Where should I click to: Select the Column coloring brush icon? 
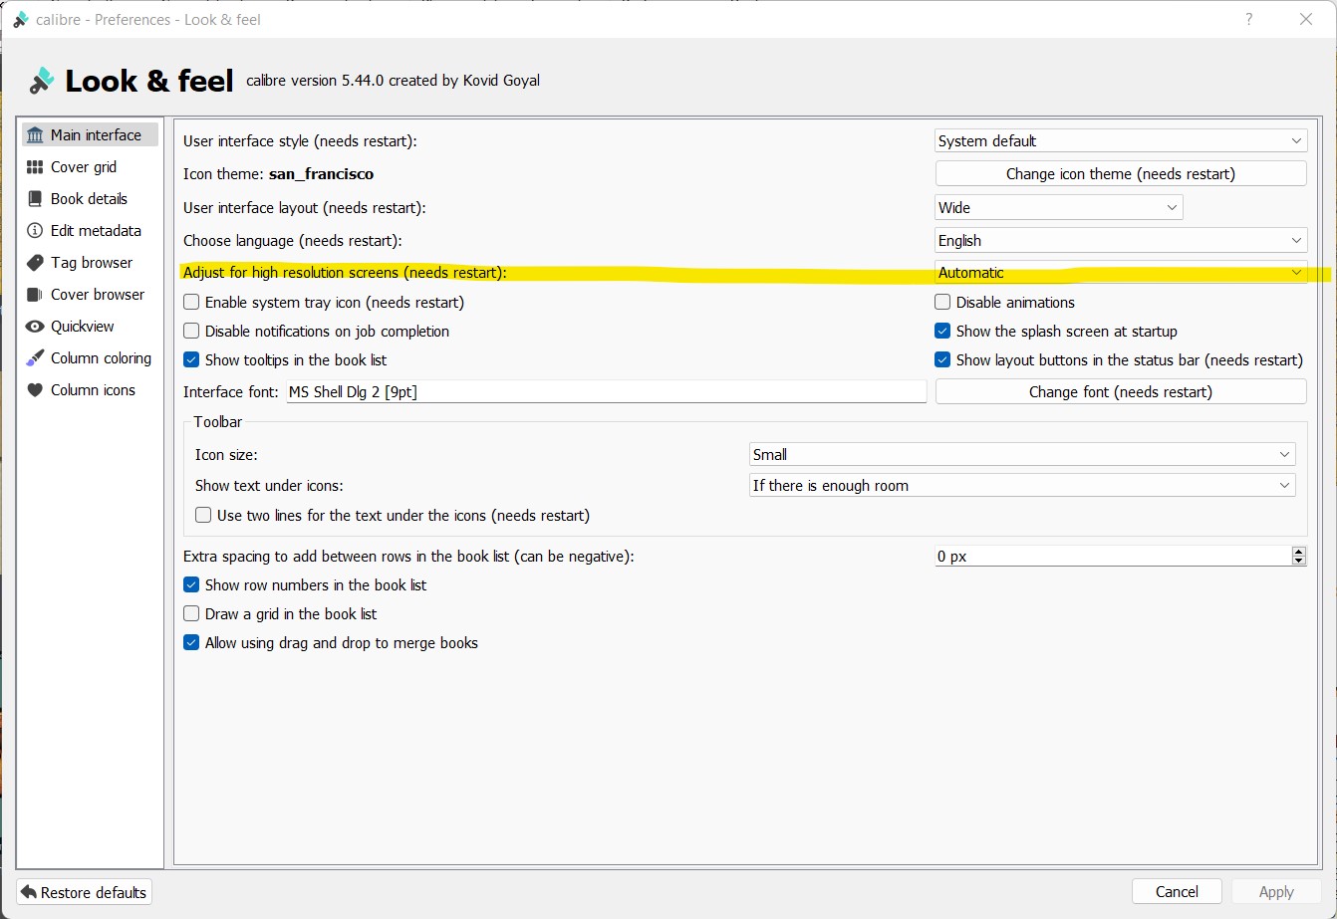coord(36,358)
